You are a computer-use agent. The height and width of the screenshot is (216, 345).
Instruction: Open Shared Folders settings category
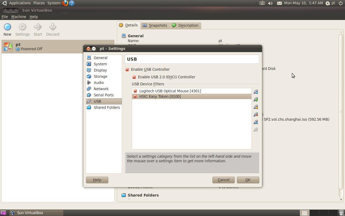click(x=104, y=107)
